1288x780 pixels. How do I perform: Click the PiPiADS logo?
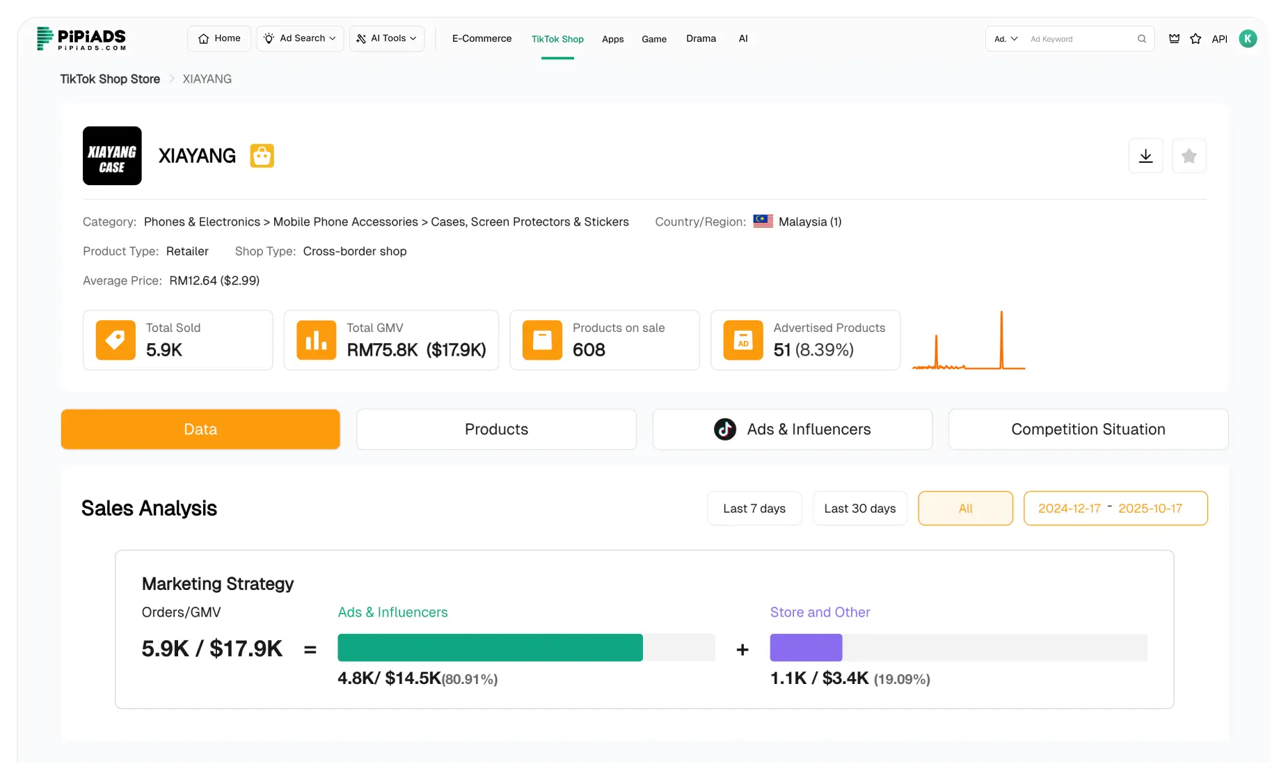[x=81, y=39]
